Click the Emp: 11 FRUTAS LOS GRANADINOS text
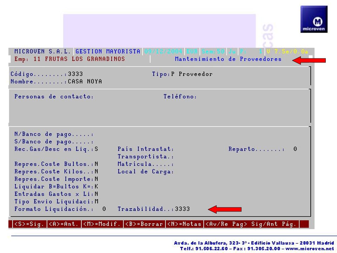337x253 pixels. pos(70,59)
